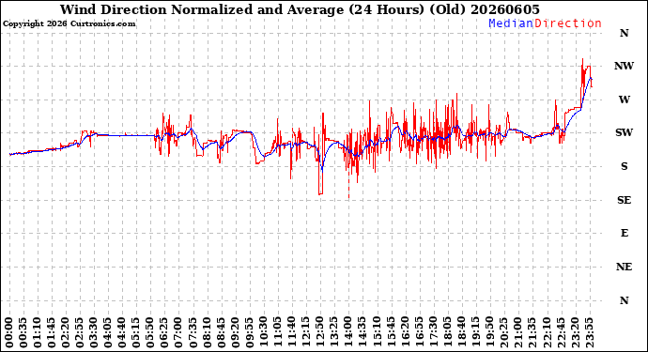This screenshot has width=648, height=352.
Task: Click the 01:45 time axis label
Action: point(52,332)
